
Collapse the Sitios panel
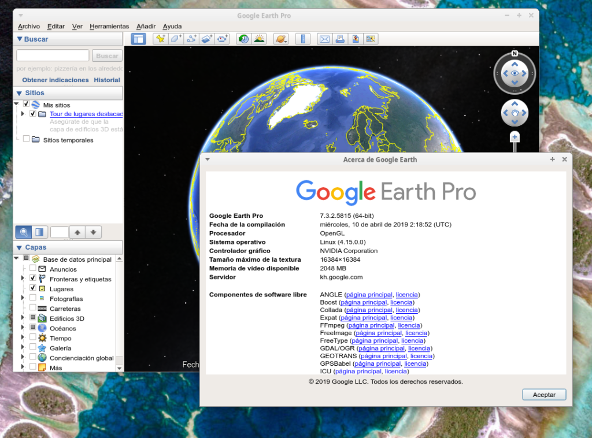pyautogui.click(x=20, y=93)
